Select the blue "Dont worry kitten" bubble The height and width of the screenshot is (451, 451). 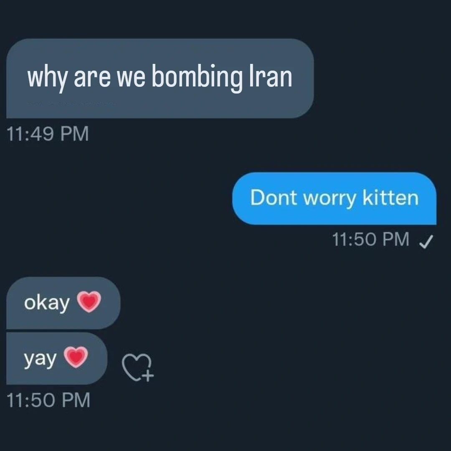[x=334, y=198]
